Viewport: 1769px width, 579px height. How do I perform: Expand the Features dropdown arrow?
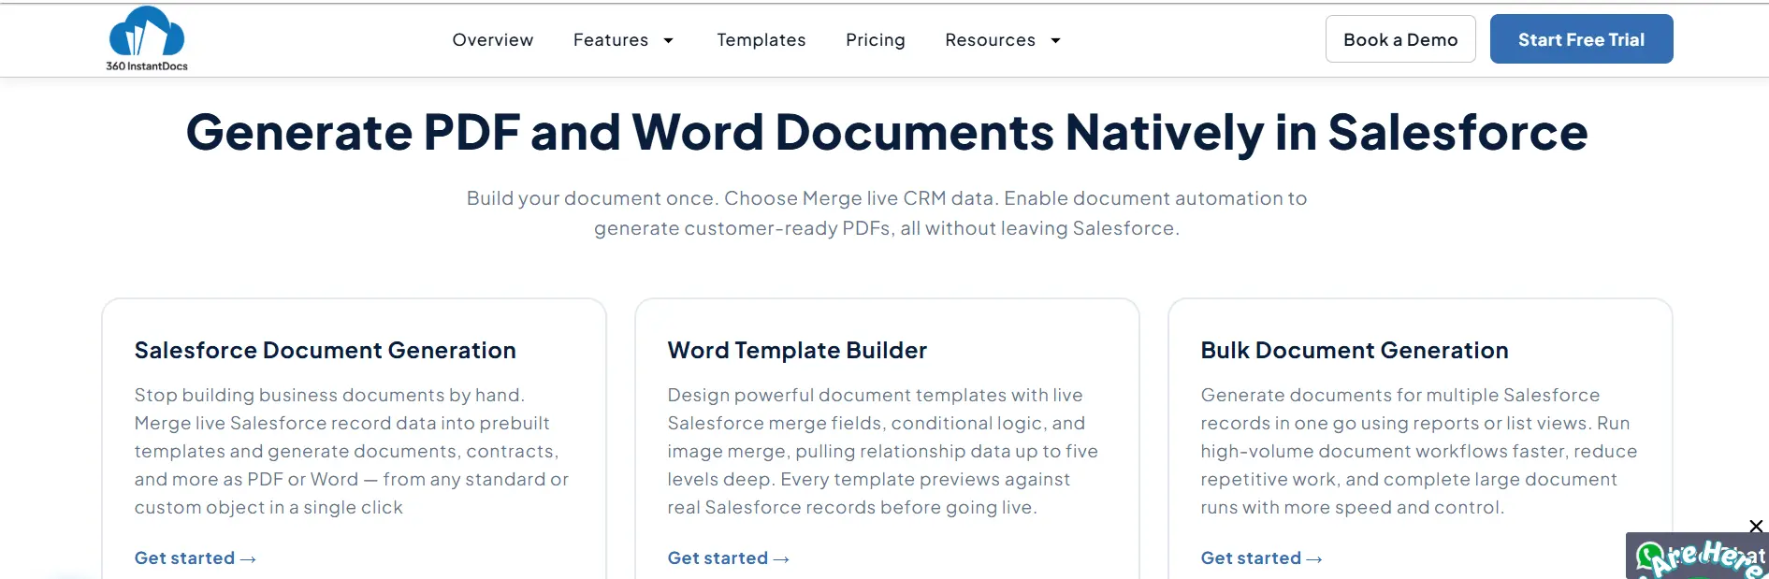(x=668, y=40)
